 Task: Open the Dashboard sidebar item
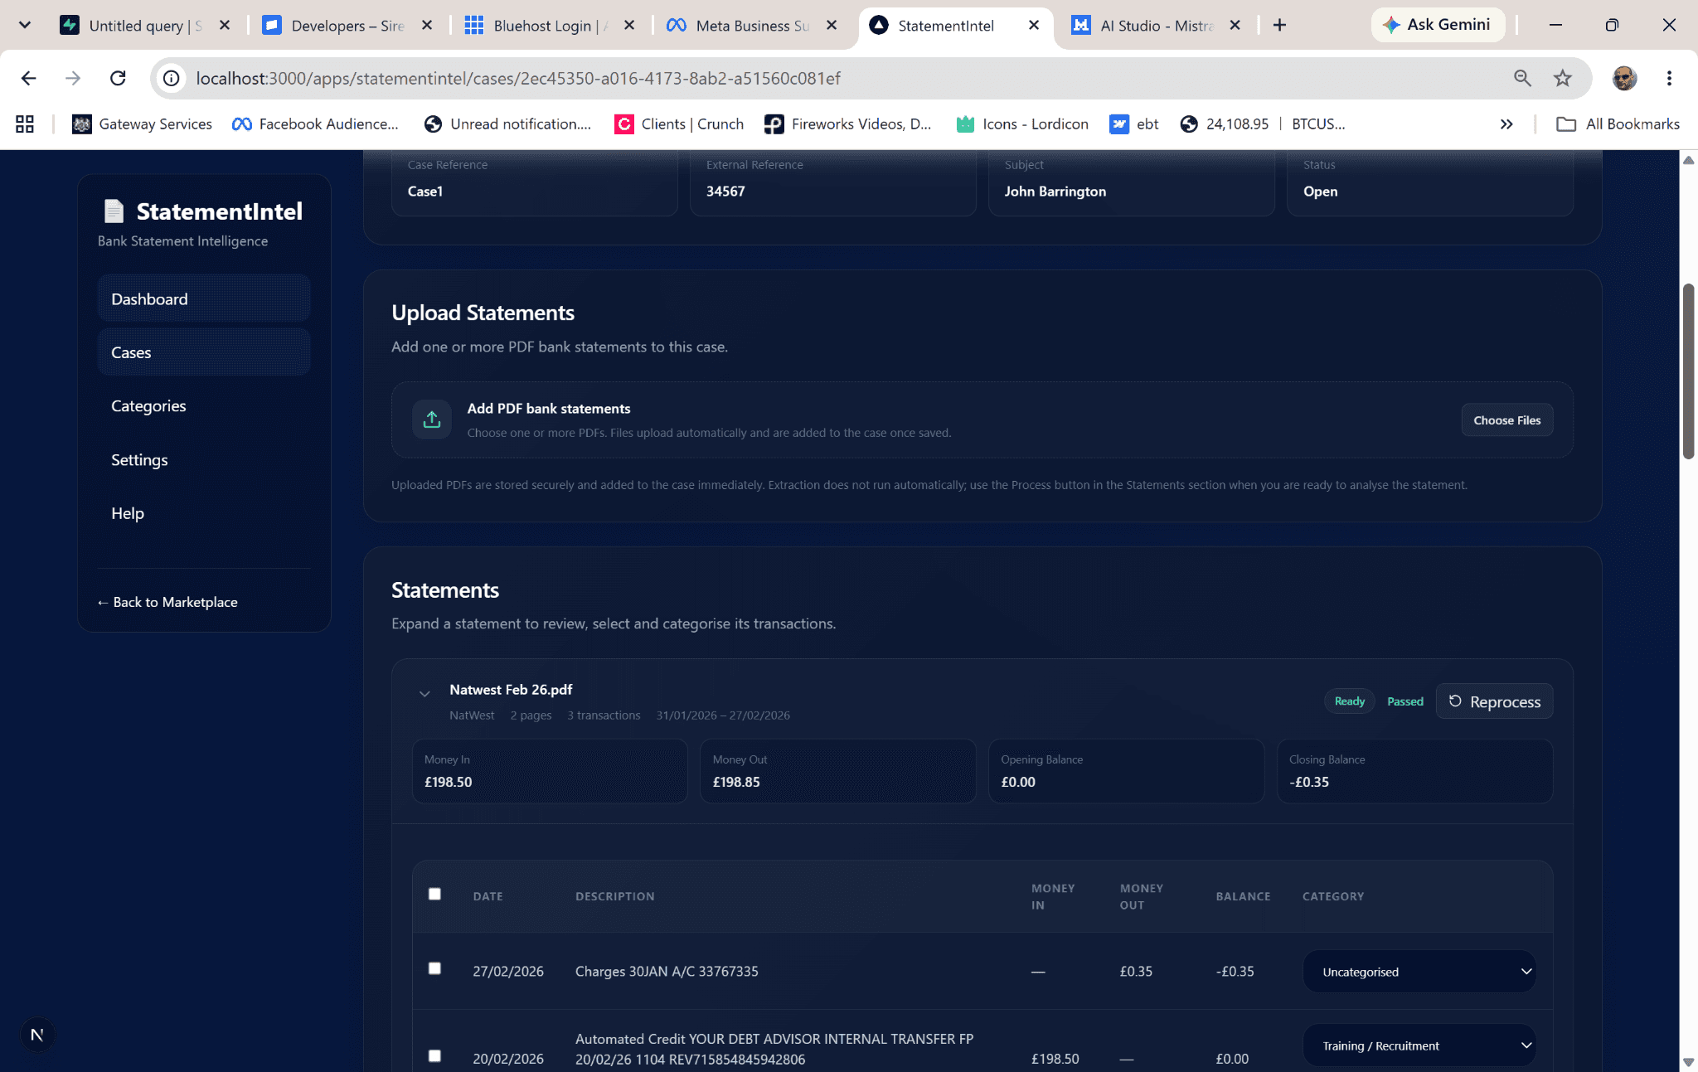tap(204, 299)
